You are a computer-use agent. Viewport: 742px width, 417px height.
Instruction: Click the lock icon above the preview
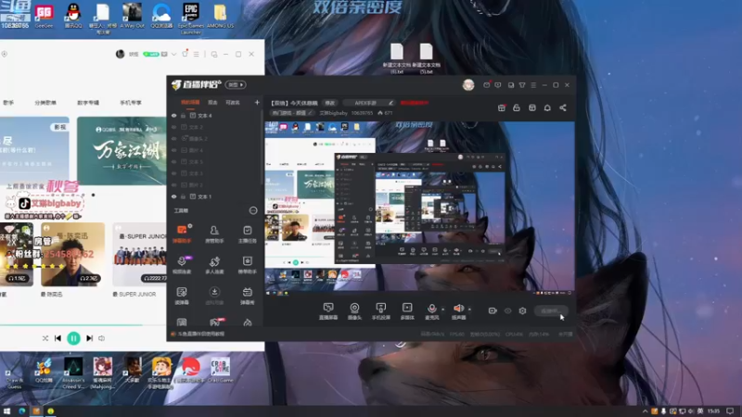(x=517, y=107)
